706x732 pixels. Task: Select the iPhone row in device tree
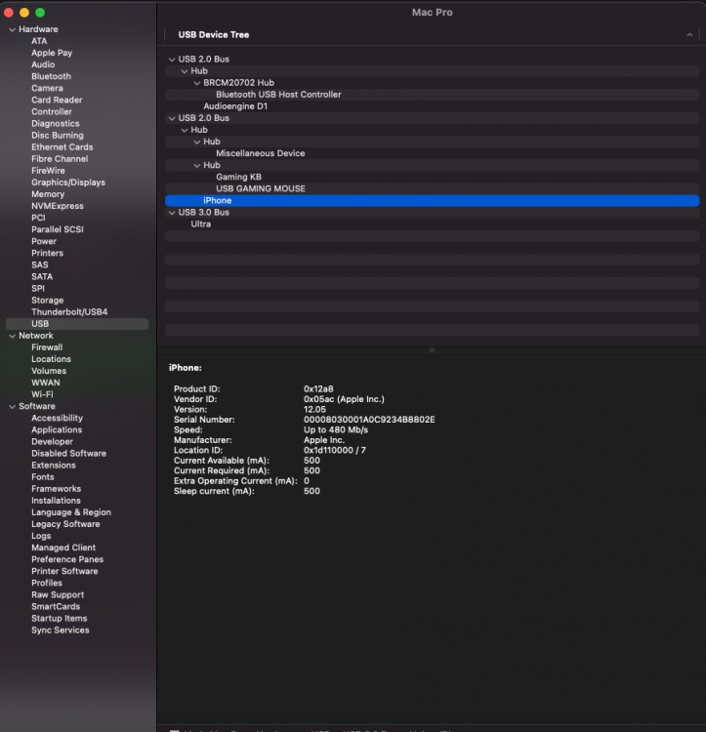tap(432, 201)
